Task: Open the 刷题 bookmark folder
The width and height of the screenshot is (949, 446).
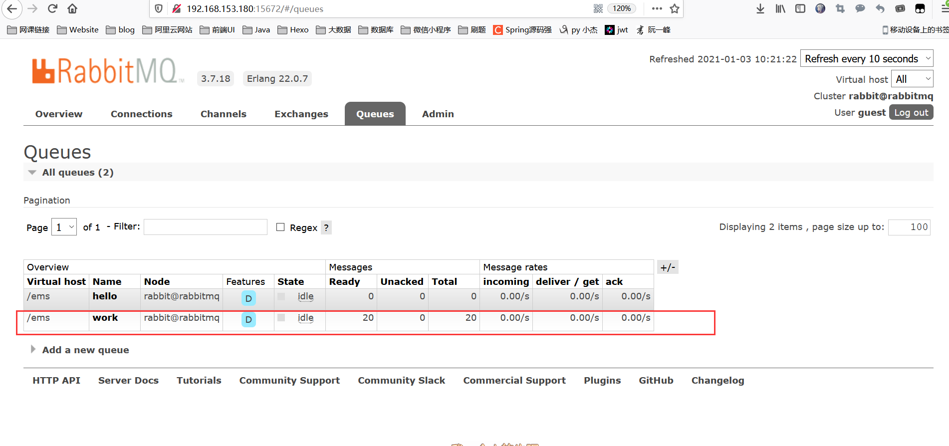Action: pyautogui.click(x=472, y=30)
